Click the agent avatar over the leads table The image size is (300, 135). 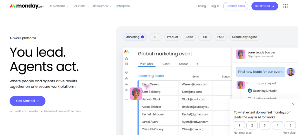click(x=136, y=94)
